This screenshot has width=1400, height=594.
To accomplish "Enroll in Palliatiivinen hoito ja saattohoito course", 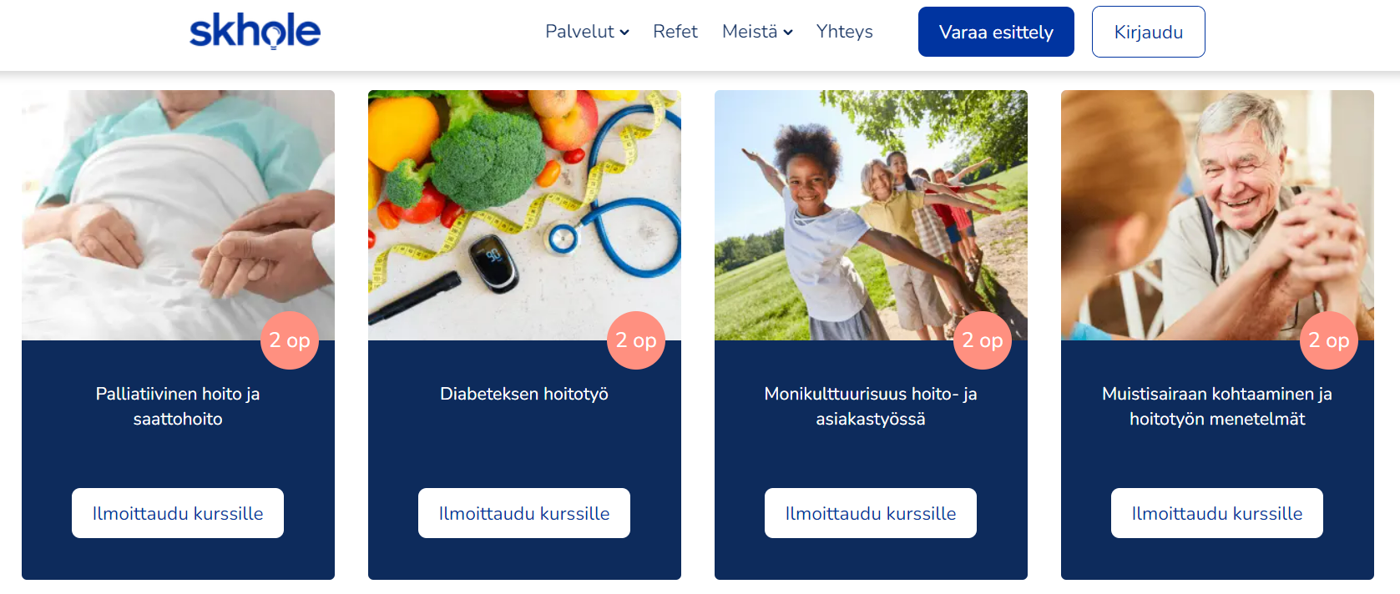I will coord(178,513).
